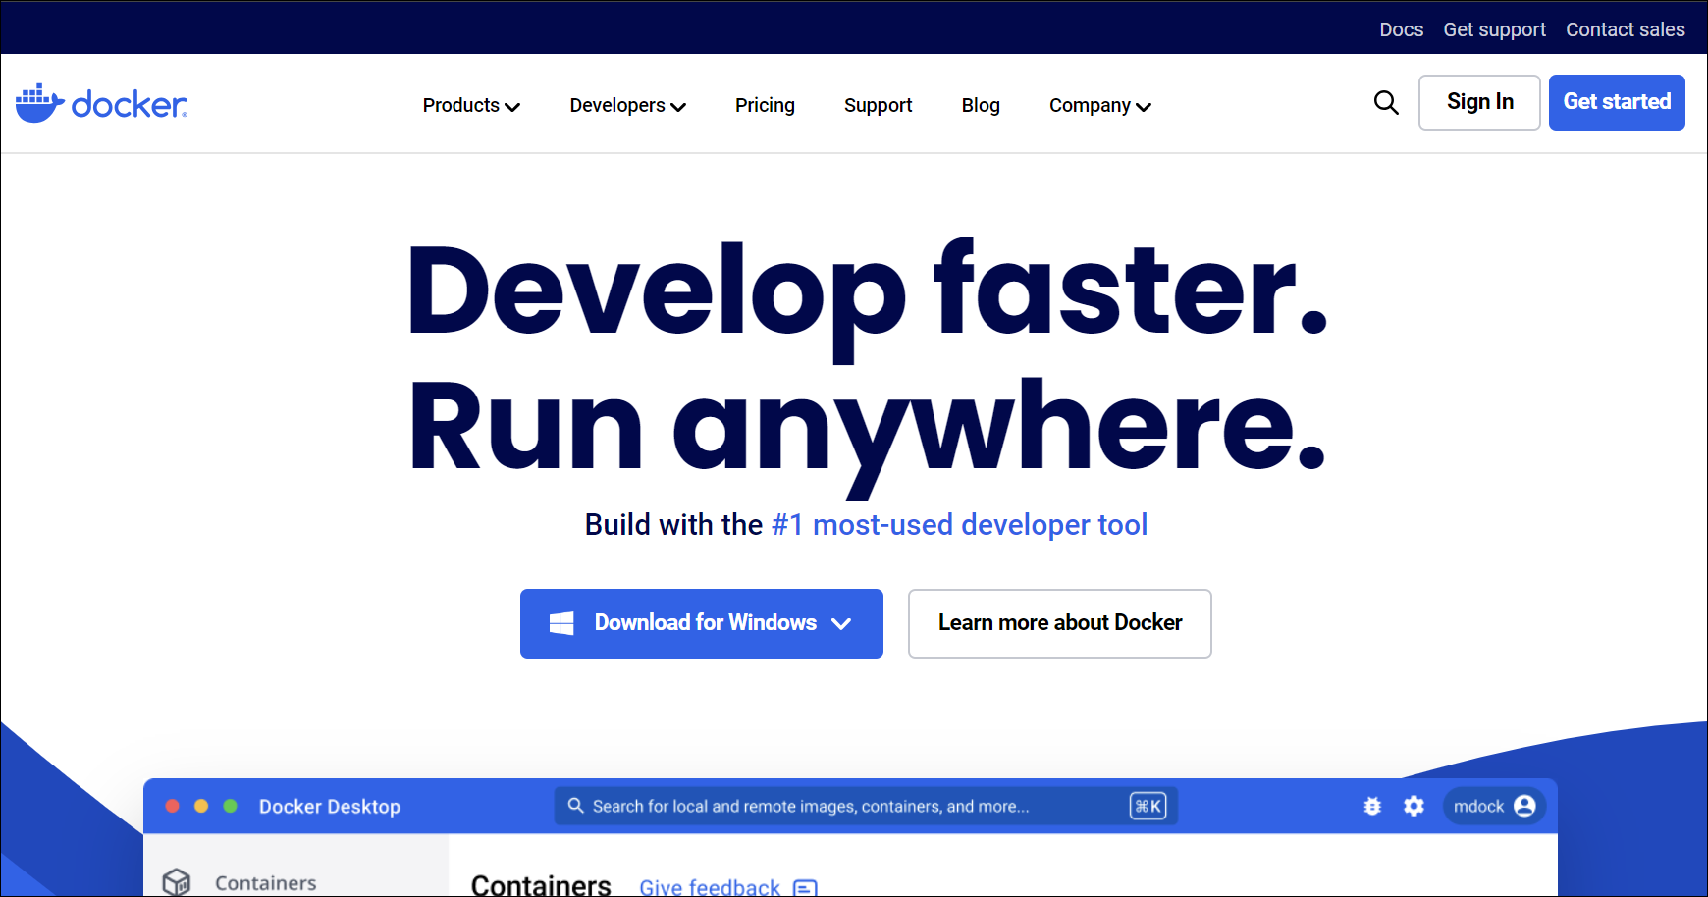Click the Sign In button
1708x897 pixels.
pos(1479,102)
